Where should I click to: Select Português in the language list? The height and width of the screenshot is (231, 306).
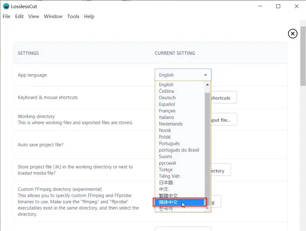tap(180, 143)
